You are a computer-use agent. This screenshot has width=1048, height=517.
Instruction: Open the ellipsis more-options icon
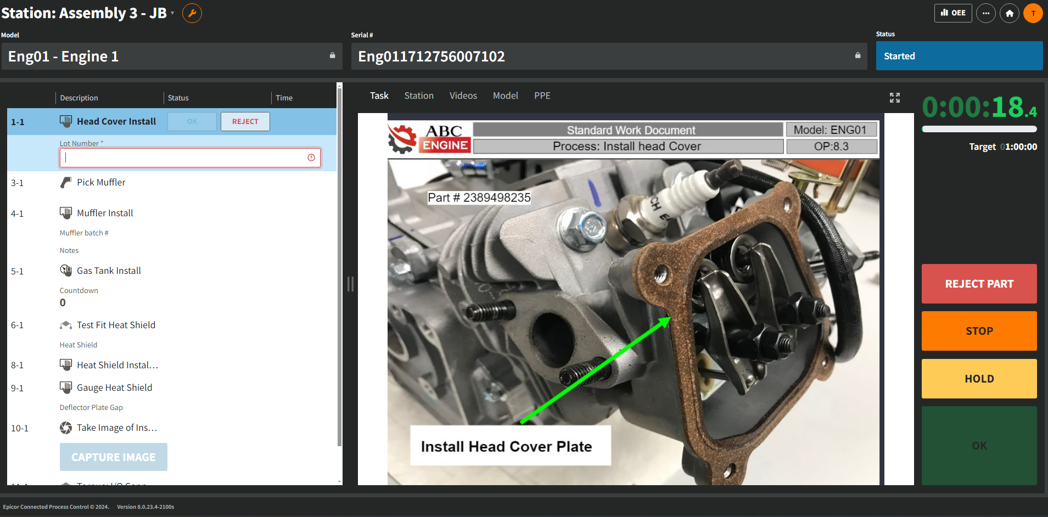tap(986, 13)
